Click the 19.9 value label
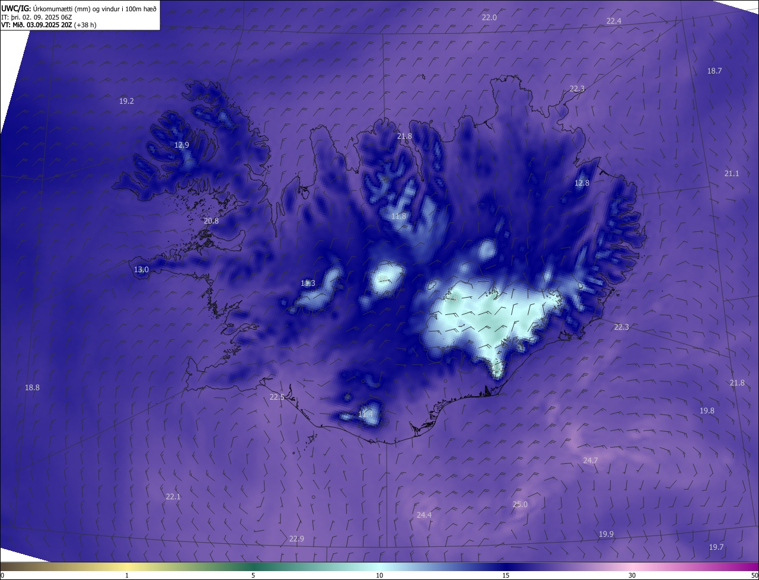This screenshot has height=580, width=759. 606,534
